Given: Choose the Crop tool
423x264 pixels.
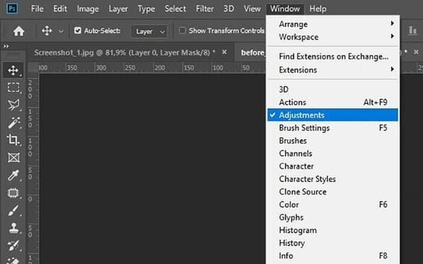Looking at the screenshot, I should click(13, 140).
